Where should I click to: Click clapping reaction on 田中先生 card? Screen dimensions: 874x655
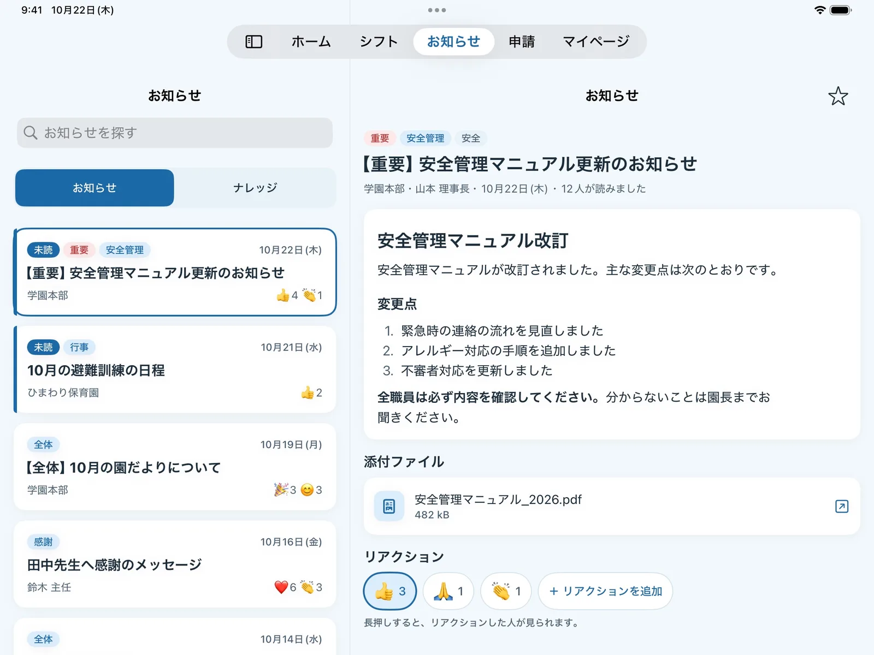311,587
